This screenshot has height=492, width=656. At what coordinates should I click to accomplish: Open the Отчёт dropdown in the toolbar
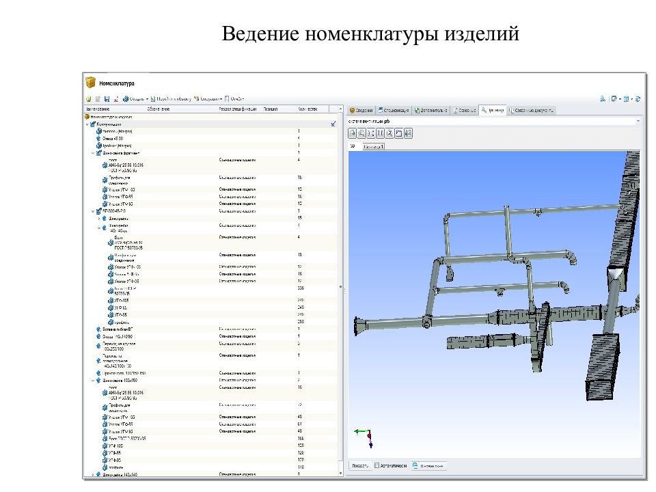[234, 98]
